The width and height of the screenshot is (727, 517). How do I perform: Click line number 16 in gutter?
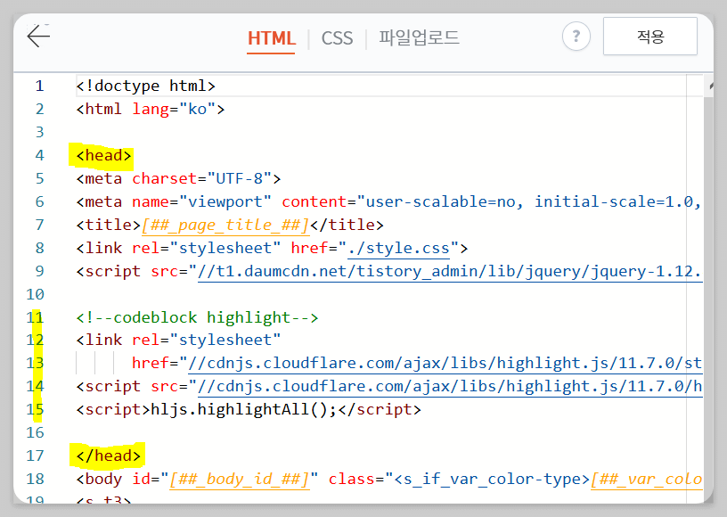36,432
